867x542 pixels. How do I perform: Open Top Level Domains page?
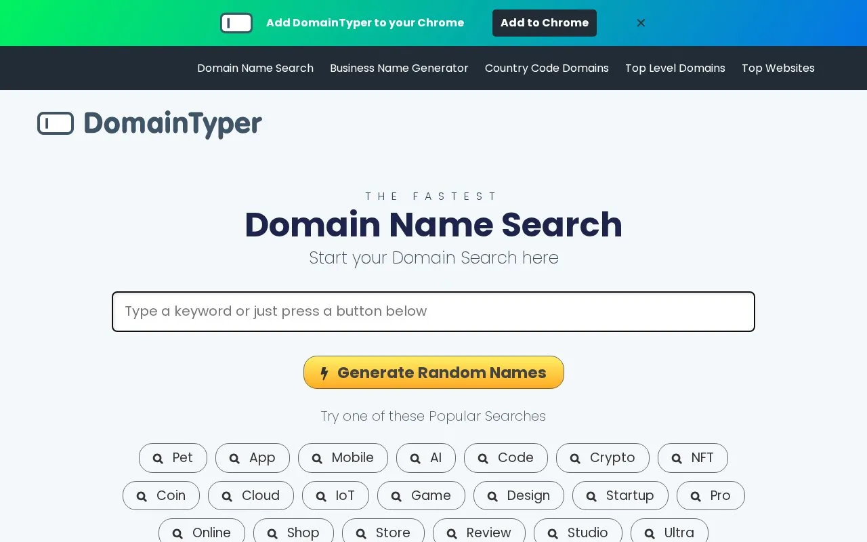click(675, 68)
